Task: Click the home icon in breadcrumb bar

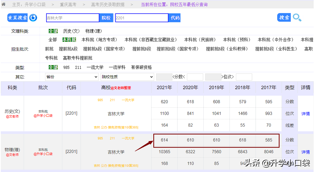Action: point(4,4)
